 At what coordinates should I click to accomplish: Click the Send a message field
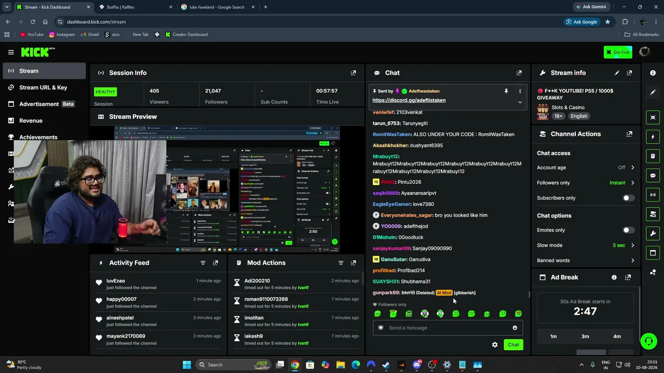click(x=448, y=328)
